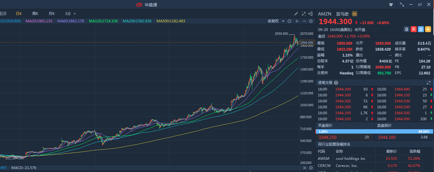Click the MACD value label
This screenshot has width=434, height=172.
[x=24, y=168]
